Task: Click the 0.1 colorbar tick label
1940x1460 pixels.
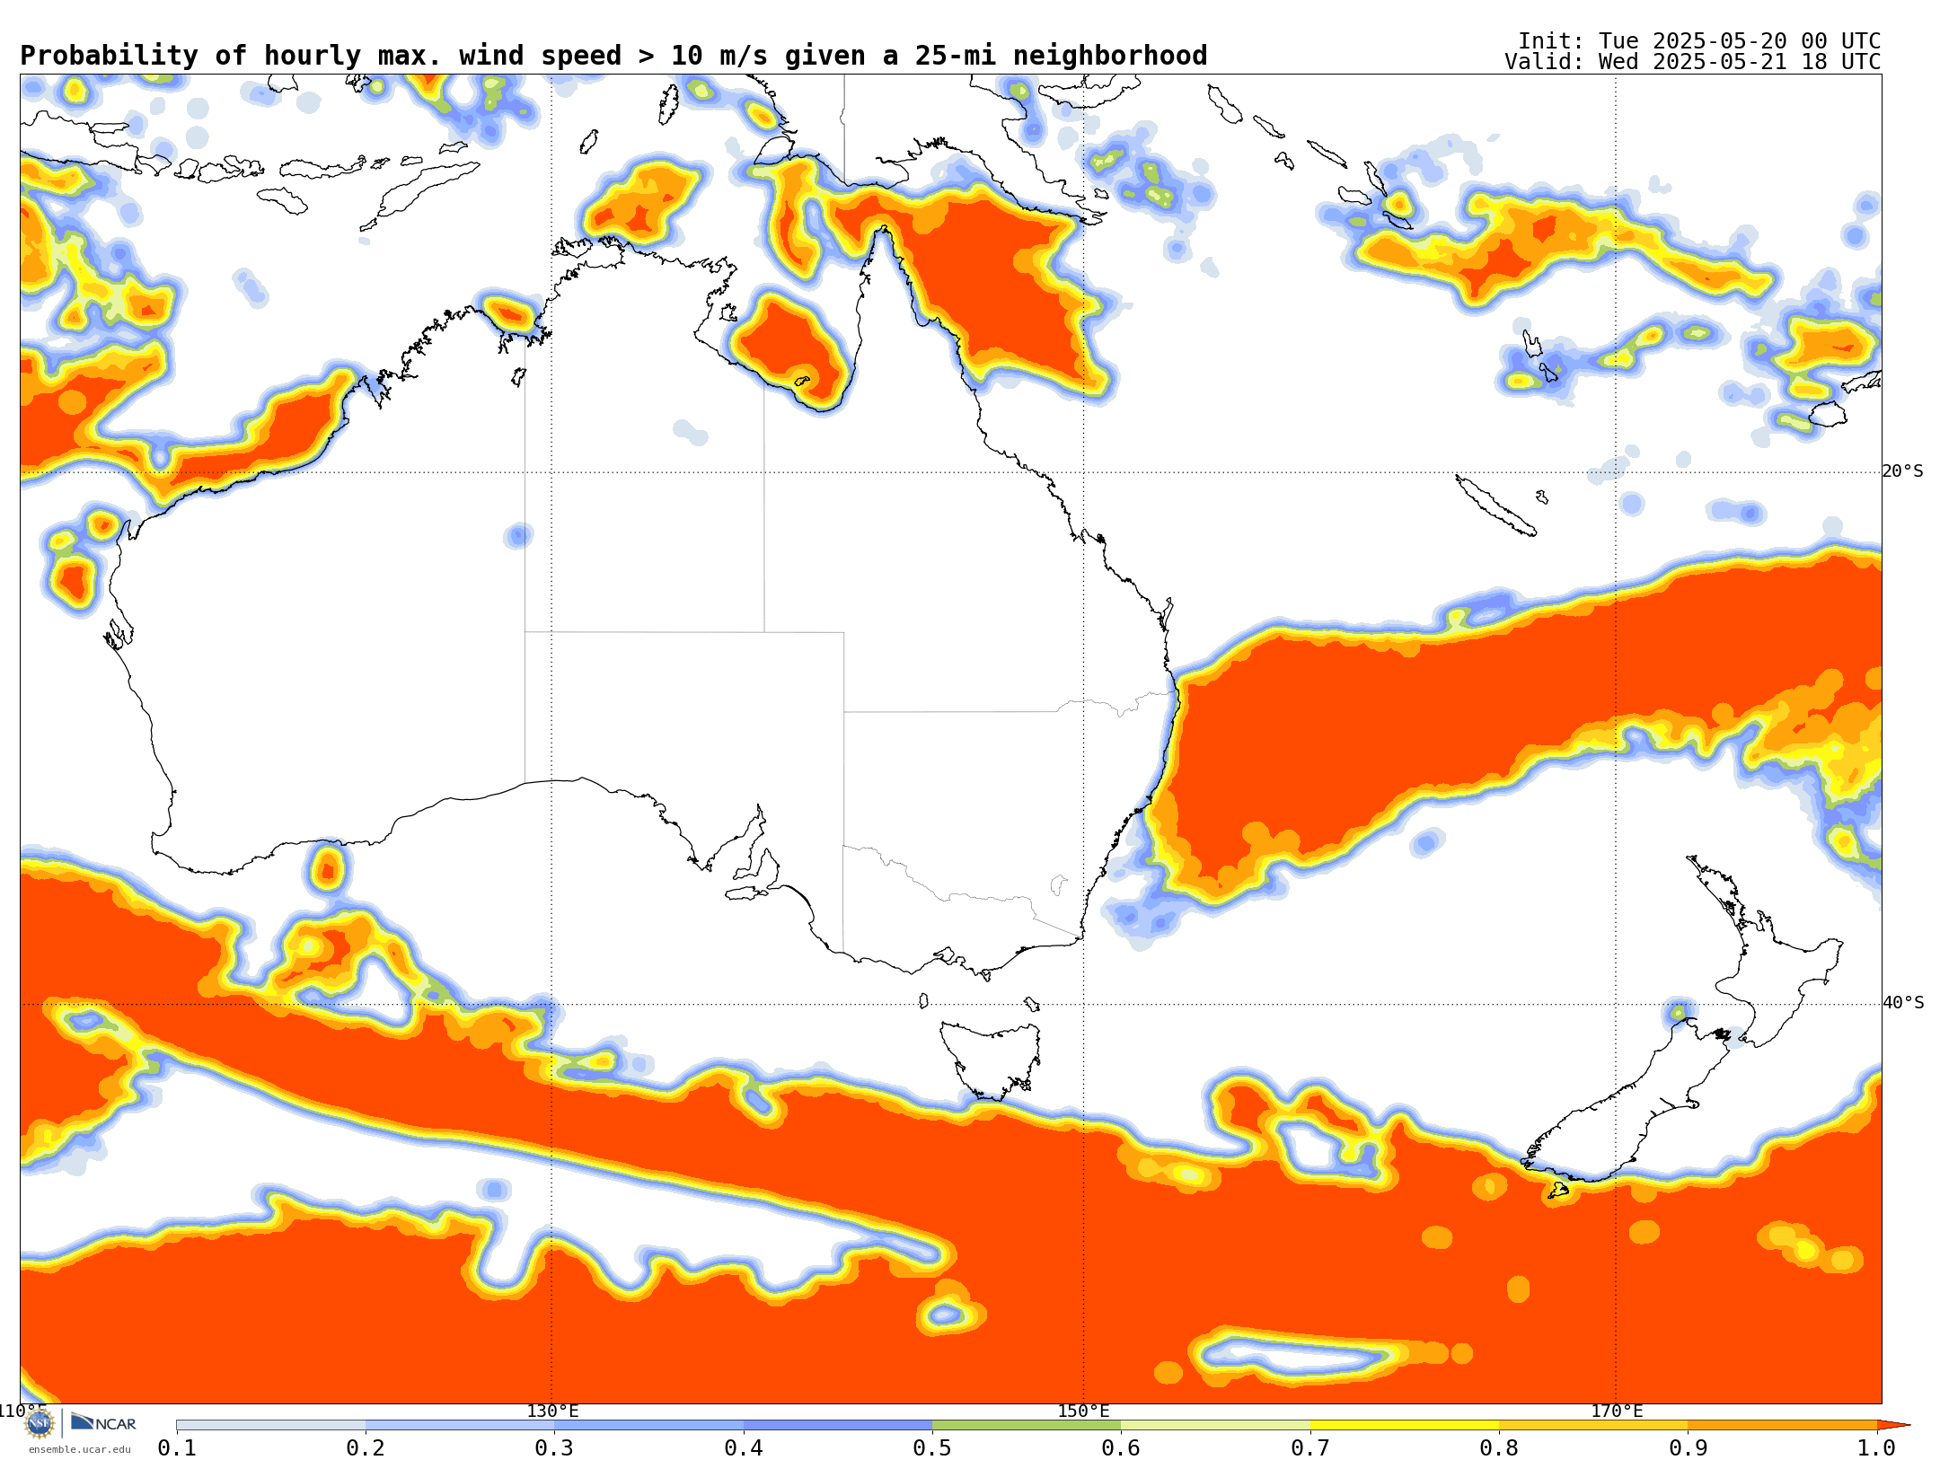Action: point(177,1447)
